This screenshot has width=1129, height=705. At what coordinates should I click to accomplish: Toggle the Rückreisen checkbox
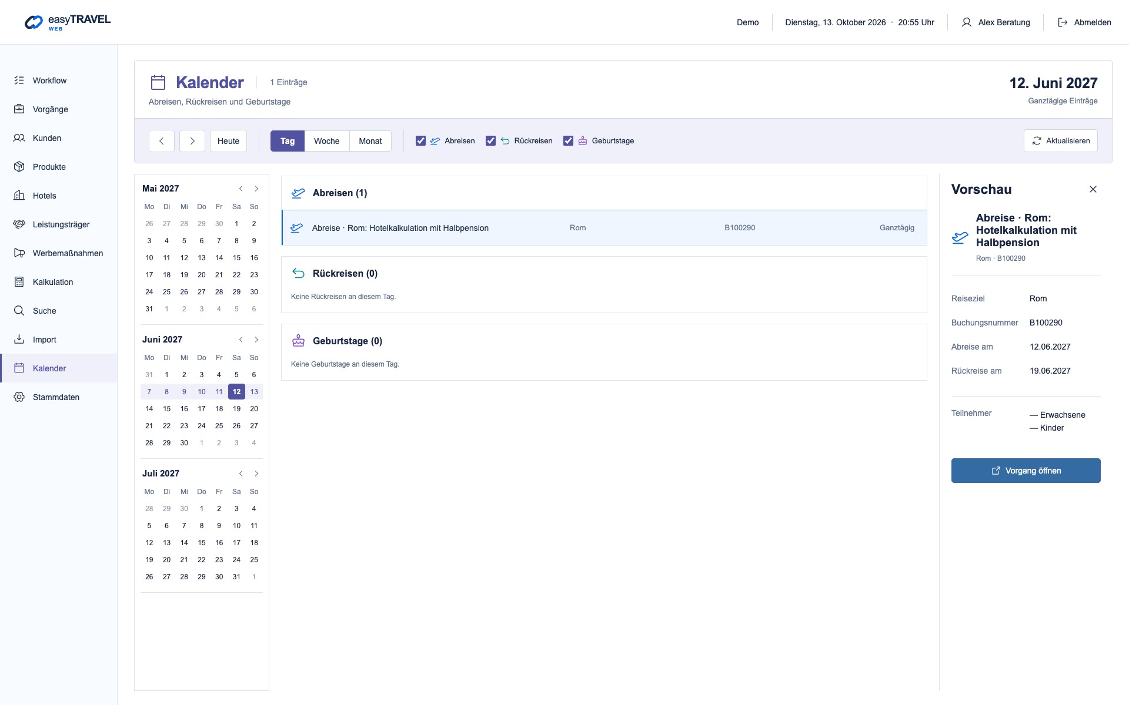click(490, 141)
